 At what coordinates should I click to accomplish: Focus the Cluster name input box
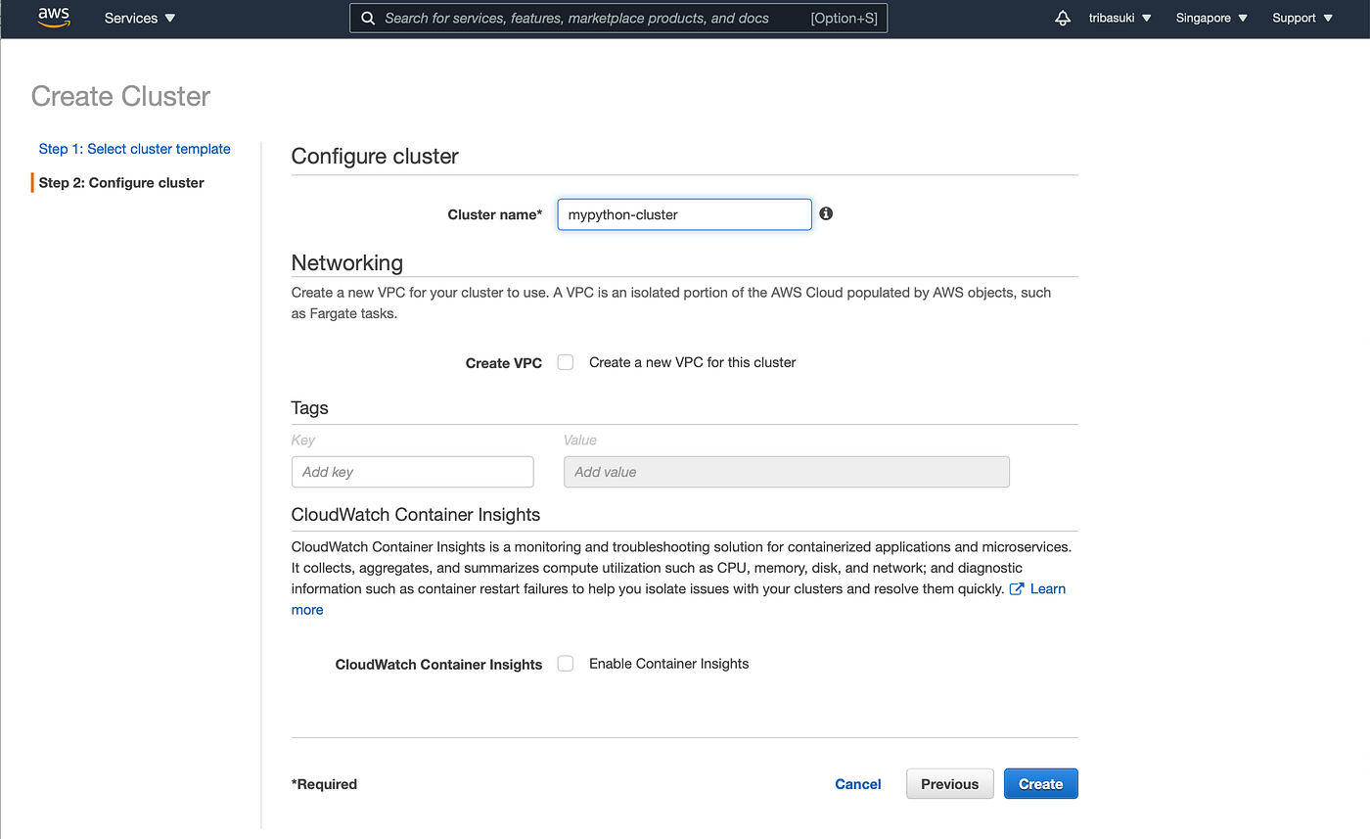tap(684, 213)
